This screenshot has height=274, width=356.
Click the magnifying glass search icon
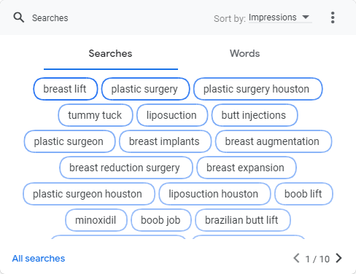point(19,17)
